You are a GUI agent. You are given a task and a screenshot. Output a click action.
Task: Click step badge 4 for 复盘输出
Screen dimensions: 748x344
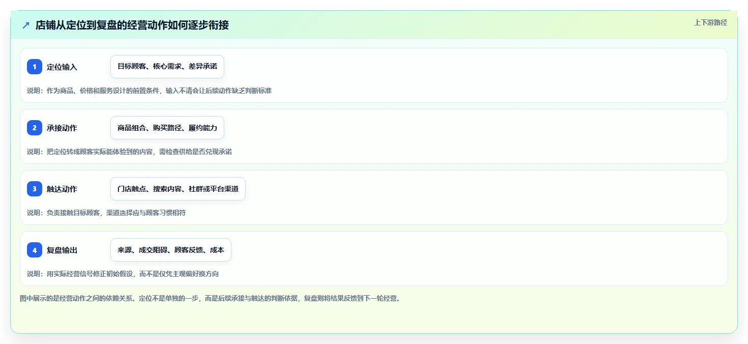tap(35, 250)
